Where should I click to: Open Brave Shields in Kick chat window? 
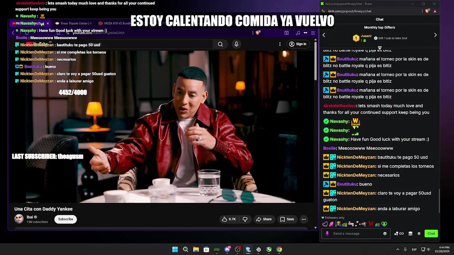tap(428, 11)
